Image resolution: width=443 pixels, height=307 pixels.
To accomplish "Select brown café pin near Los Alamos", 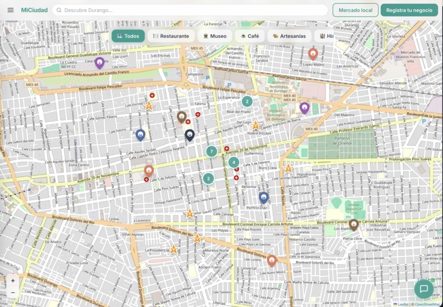I will [x=354, y=225].
